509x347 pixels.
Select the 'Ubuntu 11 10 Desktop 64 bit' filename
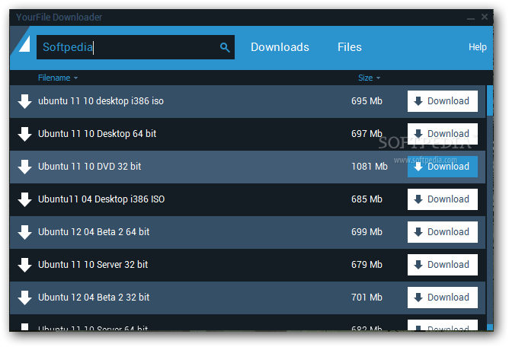point(97,134)
